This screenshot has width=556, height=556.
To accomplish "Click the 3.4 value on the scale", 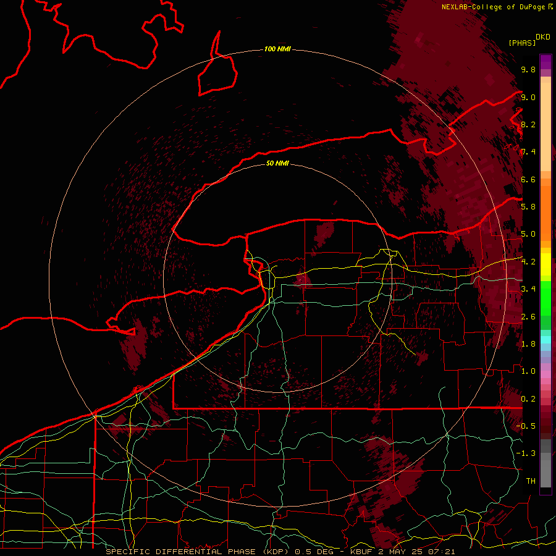I will tap(528, 289).
